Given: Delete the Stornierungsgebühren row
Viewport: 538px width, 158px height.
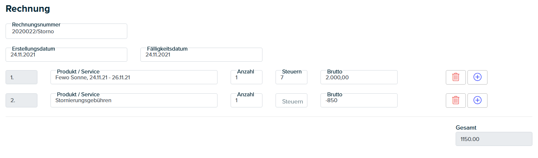Looking at the screenshot, I should click(456, 100).
